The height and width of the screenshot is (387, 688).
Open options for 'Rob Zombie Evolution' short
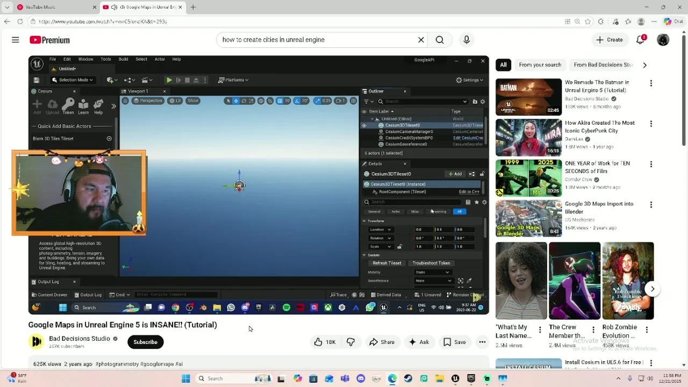647,329
